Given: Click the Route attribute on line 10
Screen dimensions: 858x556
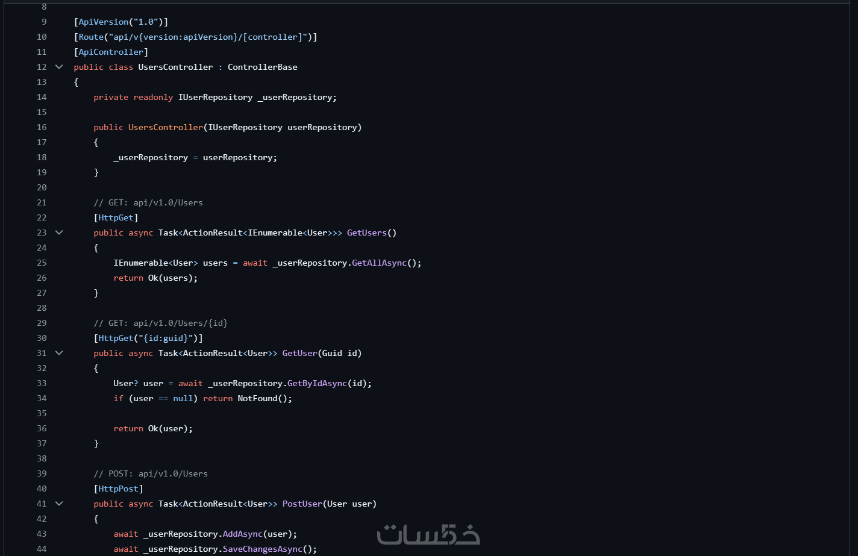Looking at the screenshot, I should [91, 37].
